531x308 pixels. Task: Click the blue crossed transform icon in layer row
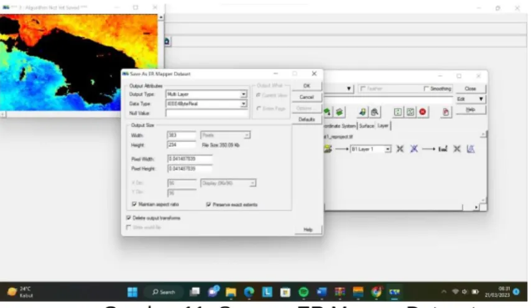coord(414,149)
